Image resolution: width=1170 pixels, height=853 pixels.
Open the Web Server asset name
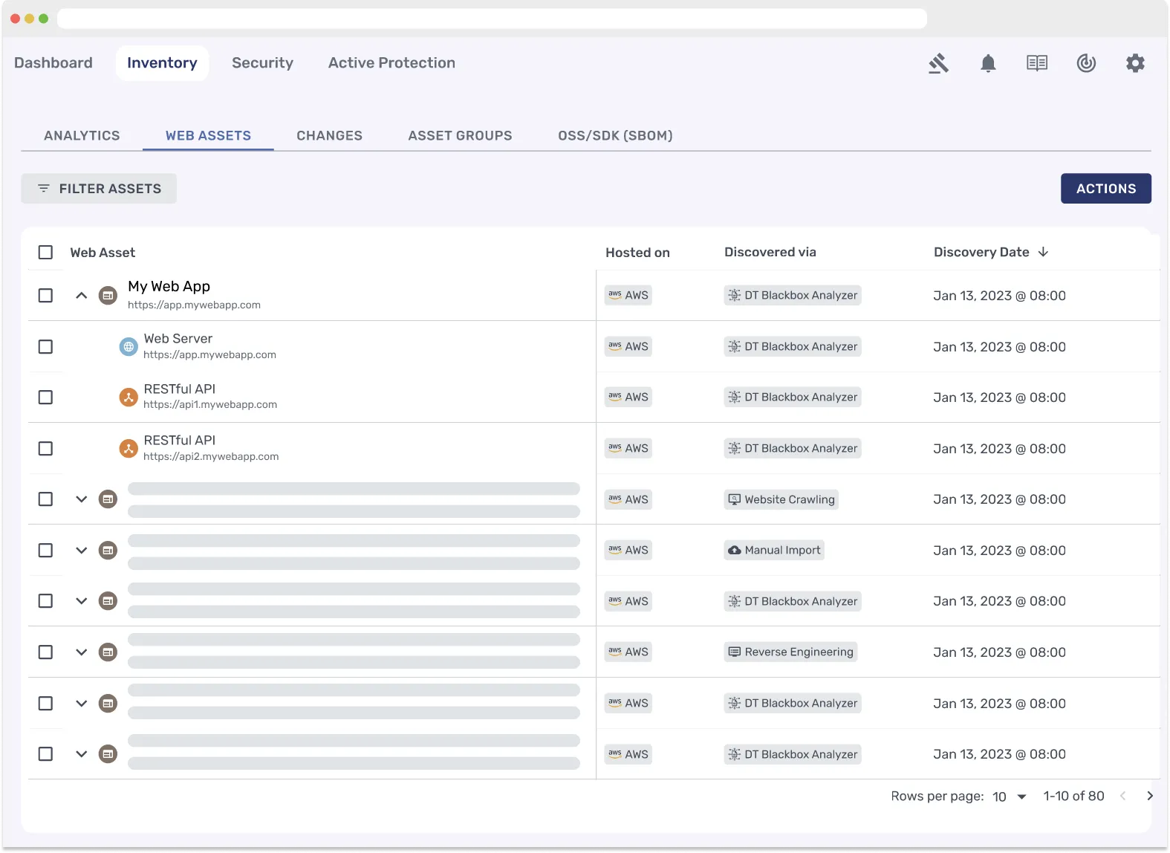click(x=178, y=339)
